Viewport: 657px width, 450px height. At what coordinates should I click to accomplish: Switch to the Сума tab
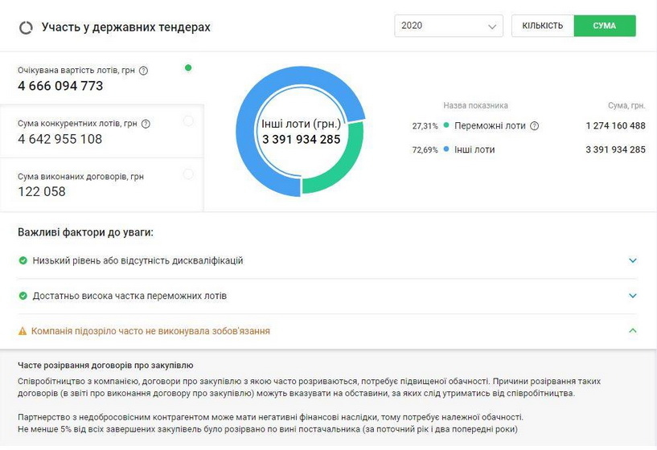605,26
